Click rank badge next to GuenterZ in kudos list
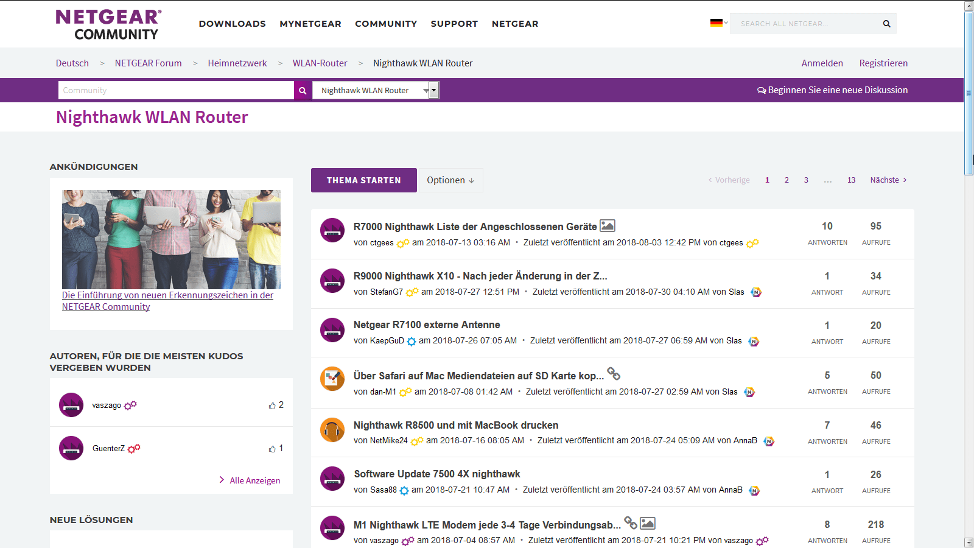The image size is (974, 548). click(x=134, y=449)
